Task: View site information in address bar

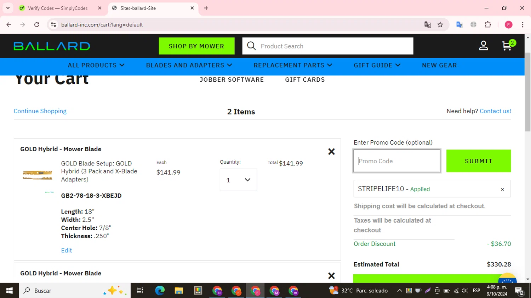Action: [x=53, y=25]
